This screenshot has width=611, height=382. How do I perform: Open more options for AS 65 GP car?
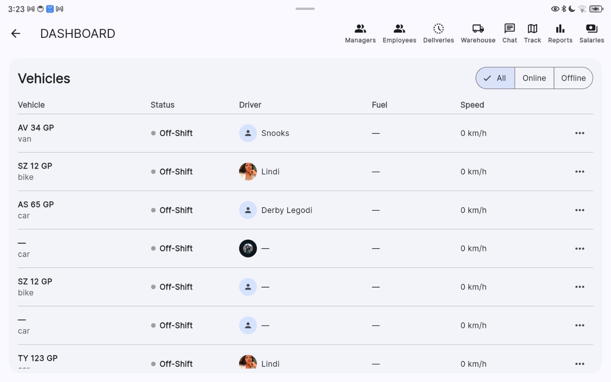pos(579,210)
